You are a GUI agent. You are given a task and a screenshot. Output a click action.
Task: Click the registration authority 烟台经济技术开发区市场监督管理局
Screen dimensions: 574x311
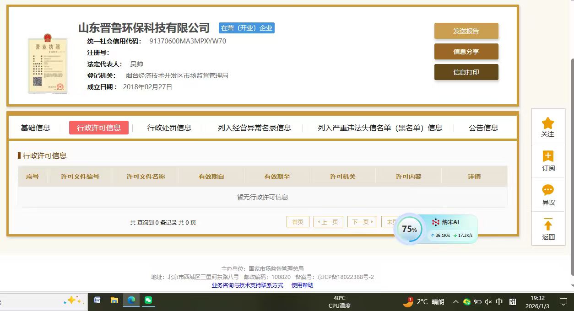[x=177, y=75]
